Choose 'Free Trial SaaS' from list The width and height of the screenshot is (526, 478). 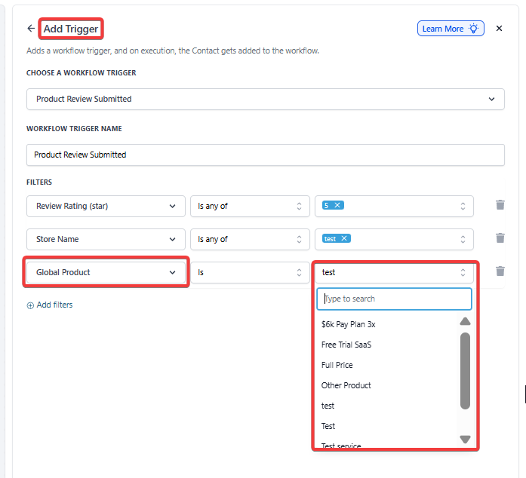point(346,345)
